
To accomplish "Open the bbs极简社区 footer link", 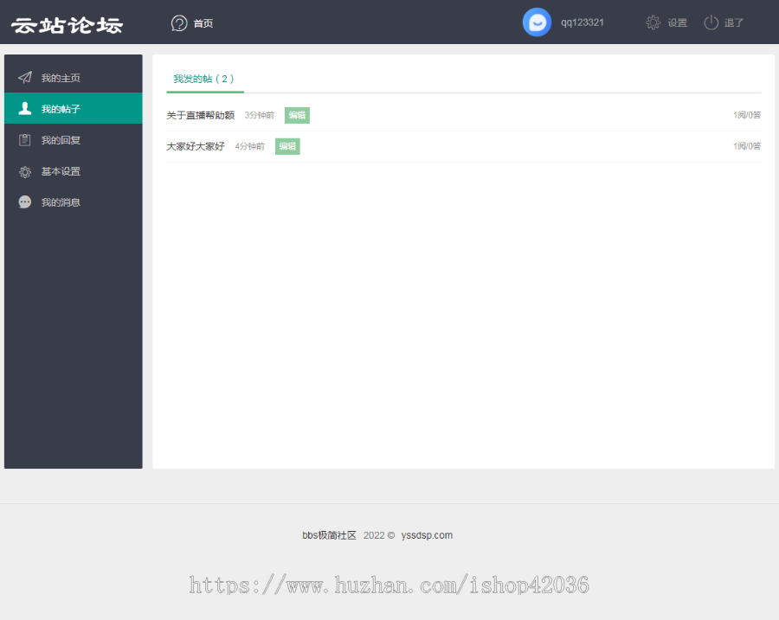I will [330, 535].
